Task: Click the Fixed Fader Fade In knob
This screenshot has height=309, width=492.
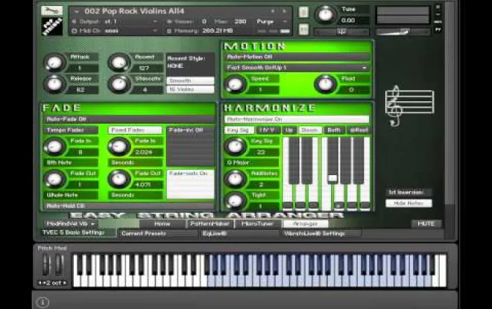Action: tap(119, 147)
